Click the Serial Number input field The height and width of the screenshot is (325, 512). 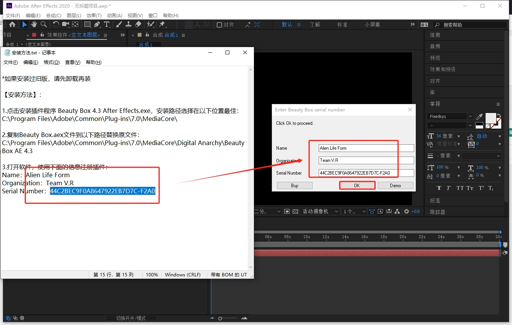(x=366, y=173)
